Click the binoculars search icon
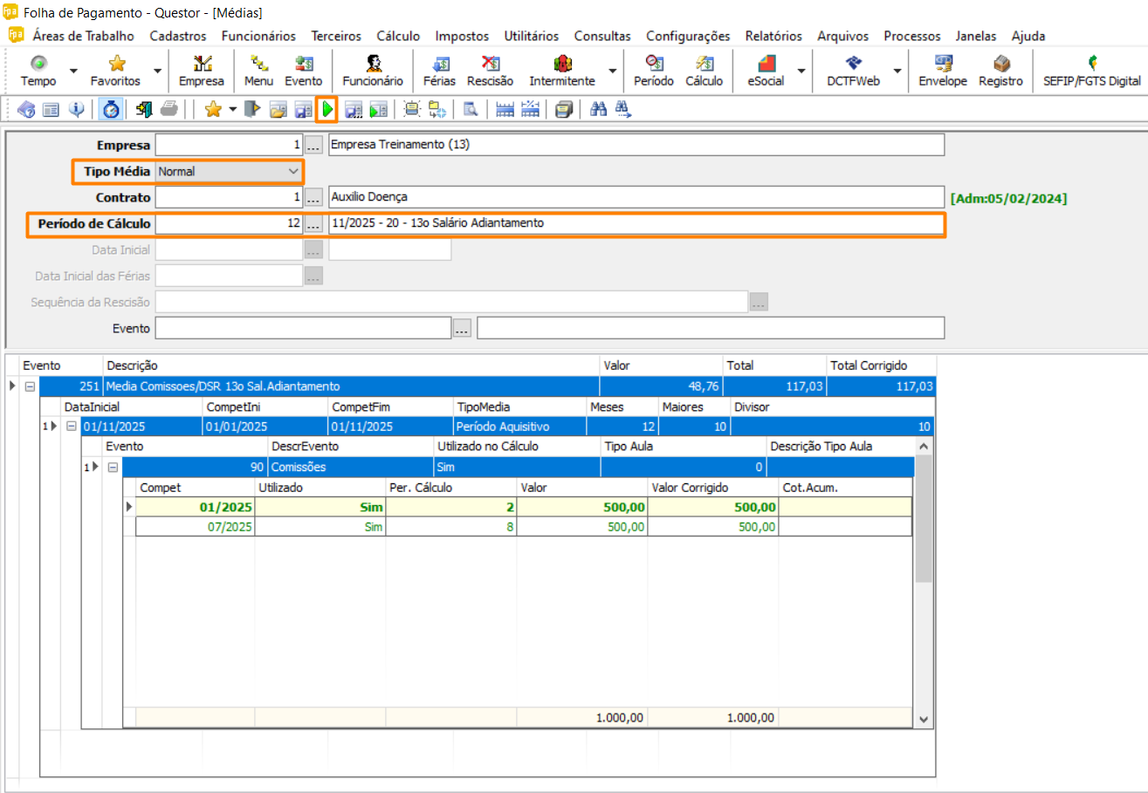 click(599, 109)
